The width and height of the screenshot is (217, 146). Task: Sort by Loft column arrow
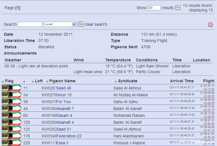33,81
